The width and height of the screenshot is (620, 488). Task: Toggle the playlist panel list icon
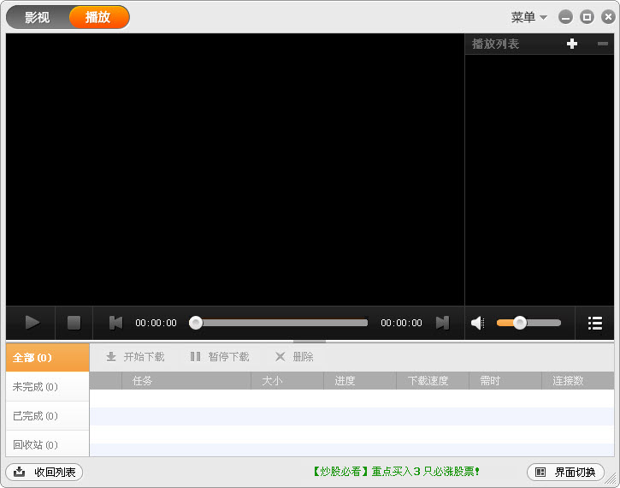(x=595, y=323)
